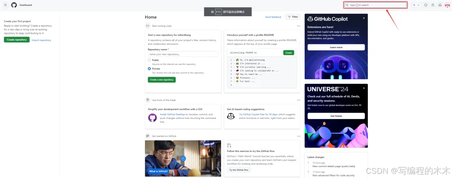Click the Copilot logo in the promo card
This screenshot has height=178, width=452.
click(x=310, y=19)
